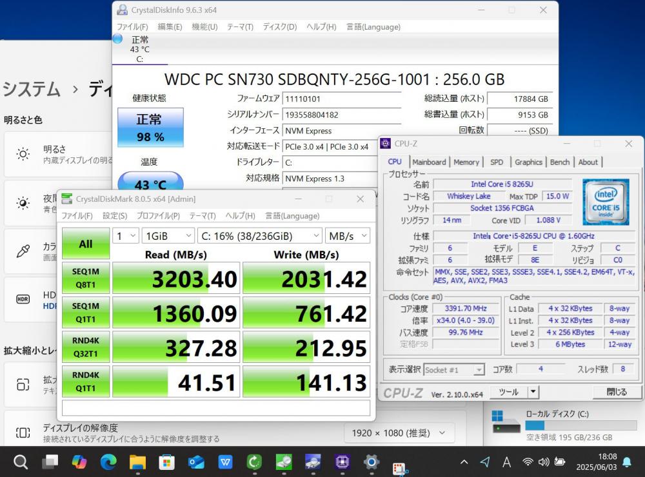Open CrystalDiskInfo ファイル(F) menu
The image size is (645, 477).
tap(132, 26)
